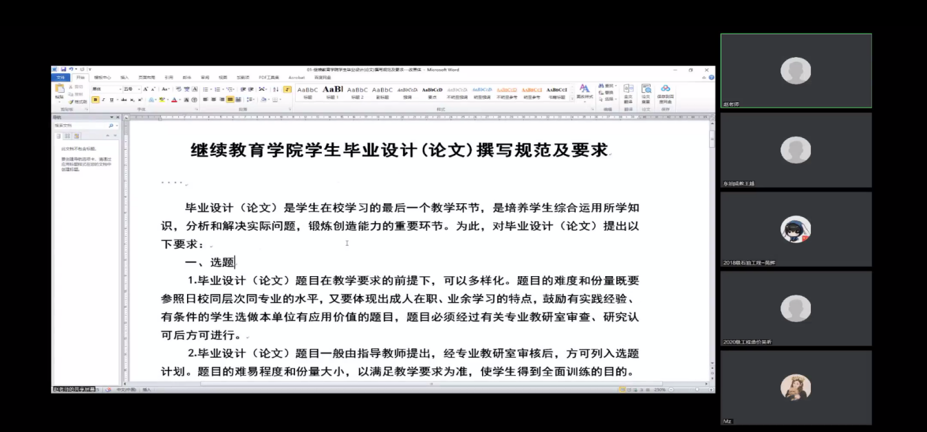This screenshot has height=432, width=927.
Task: Click the Word Help question mark icon
Action: [x=711, y=78]
